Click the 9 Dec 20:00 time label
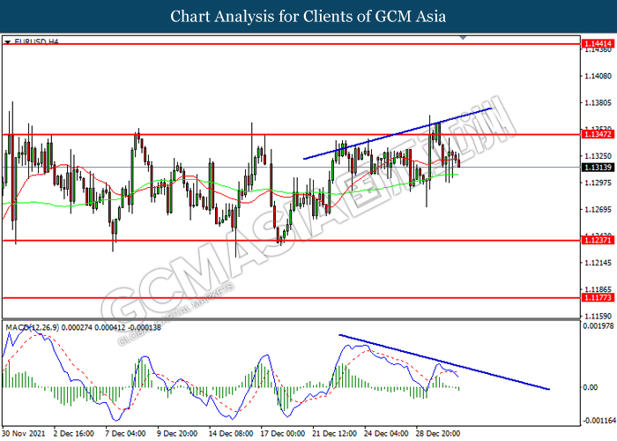 [x=177, y=434]
